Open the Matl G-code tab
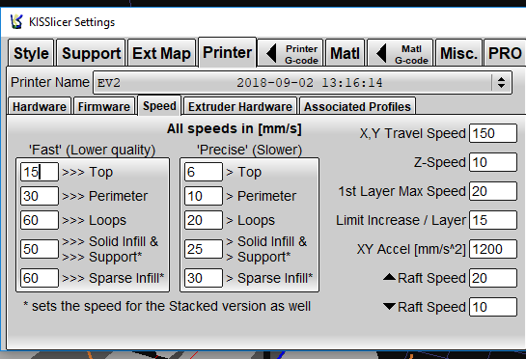Image resolution: width=526 pixels, height=359 pixels. [x=401, y=53]
